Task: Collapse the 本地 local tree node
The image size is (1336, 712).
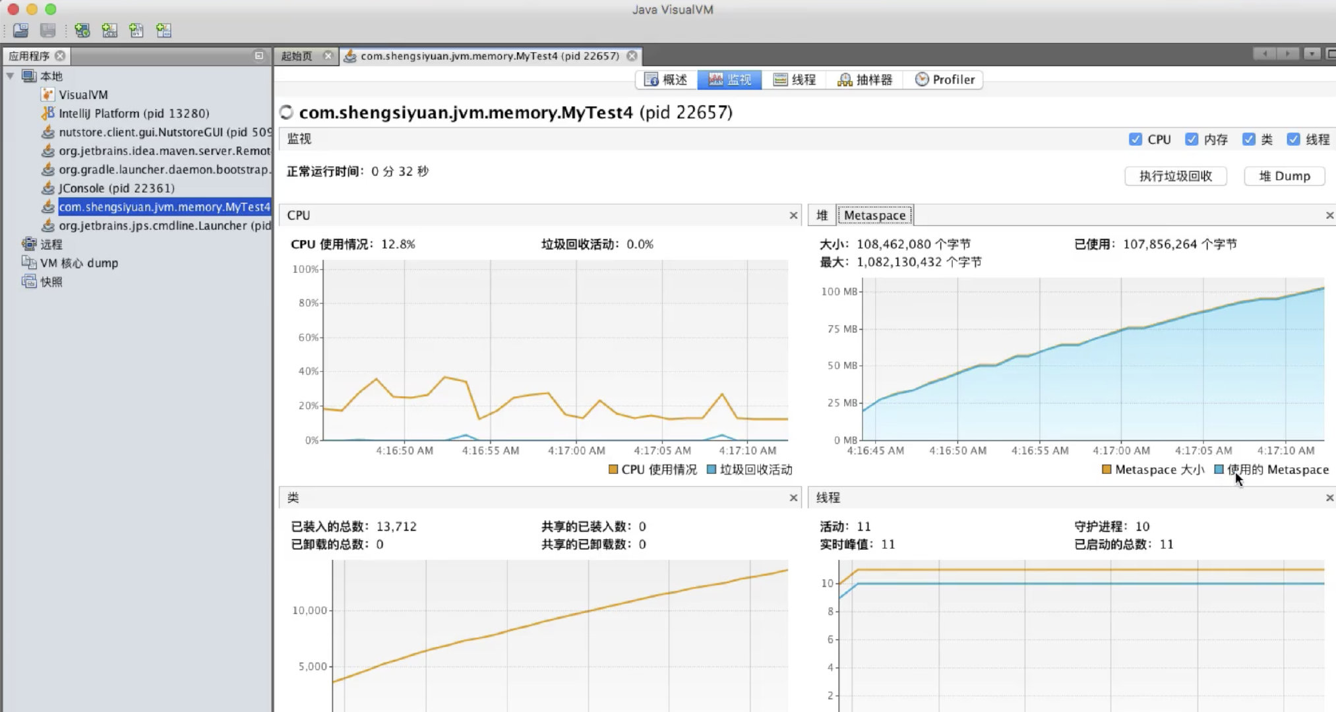Action: click(x=11, y=76)
